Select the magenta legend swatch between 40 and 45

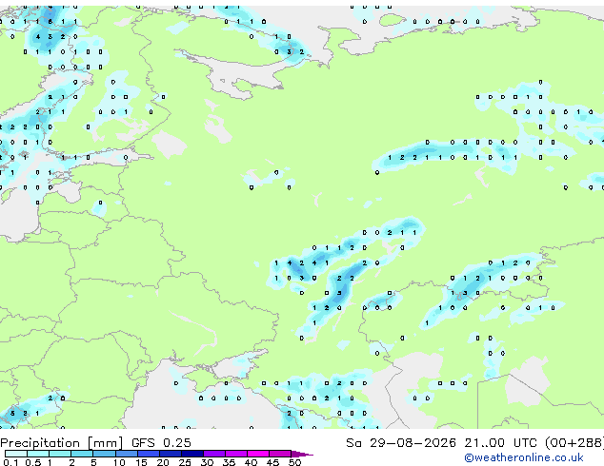(258, 454)
